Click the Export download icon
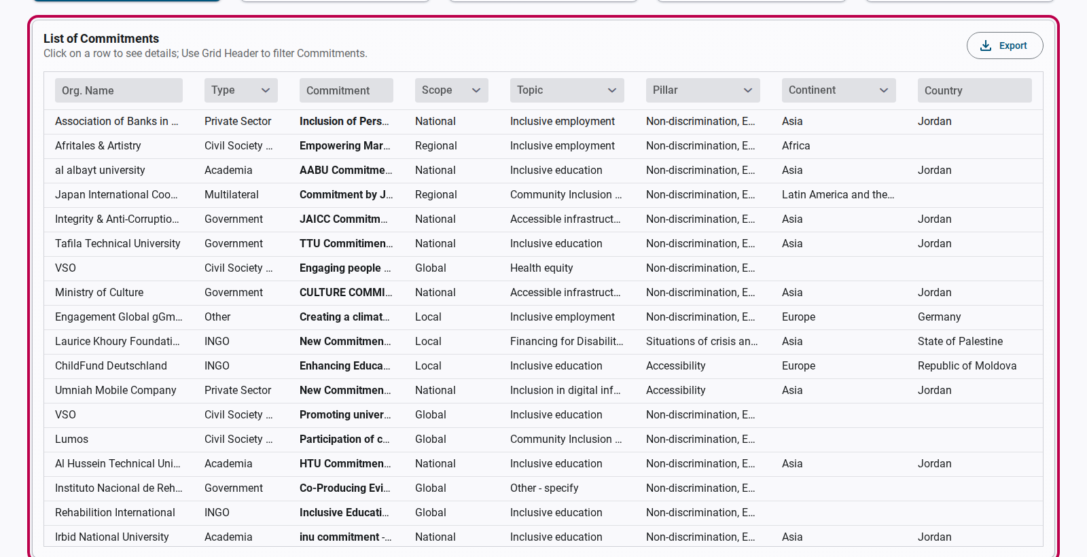The height and width of the screenshot is (557, 1087). tap(986, 46)
